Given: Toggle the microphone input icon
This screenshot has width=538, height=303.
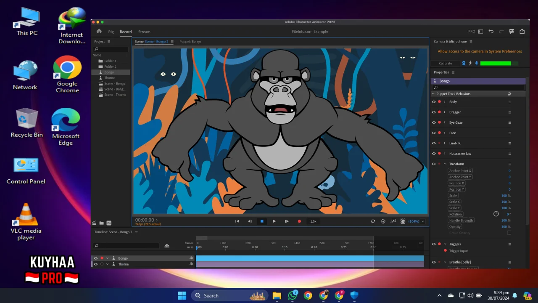Looking at the screenshot, I should tap(477, 63).
